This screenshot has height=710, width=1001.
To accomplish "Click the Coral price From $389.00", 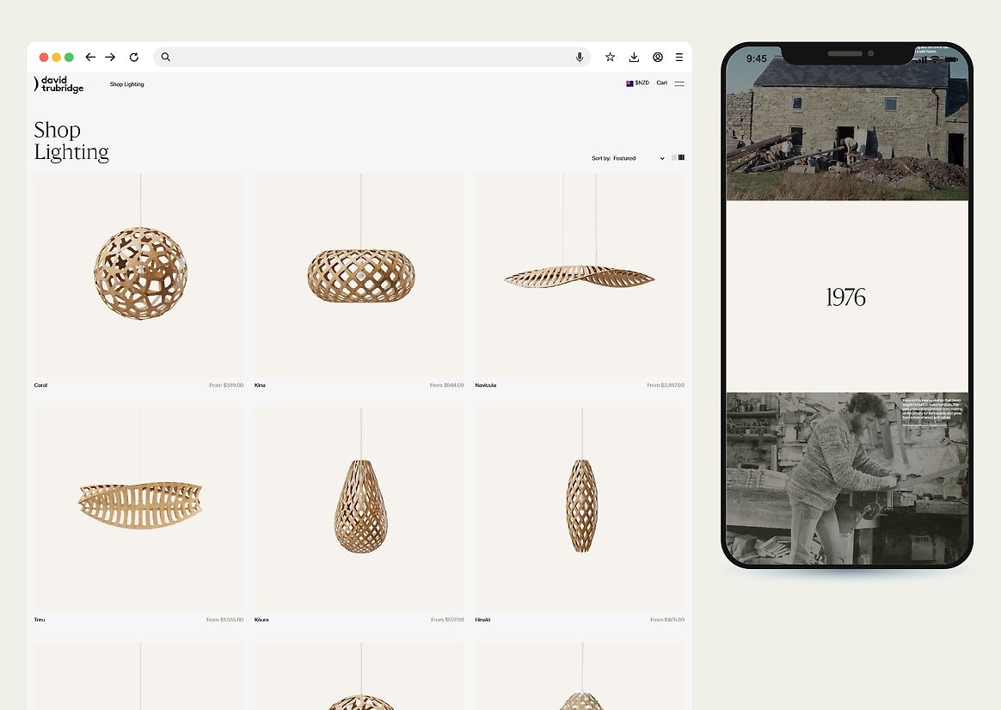I will 226,385.
